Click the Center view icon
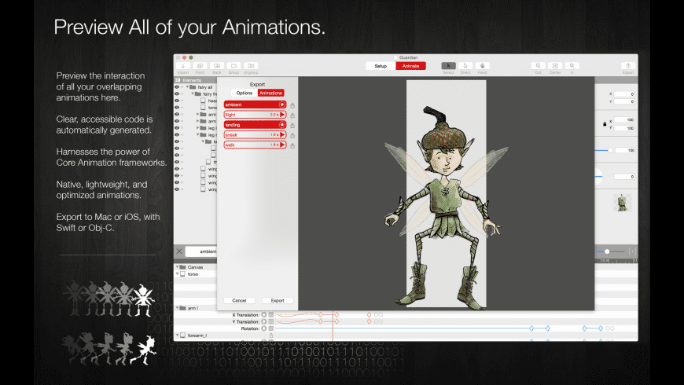This screenshot has height=385, width=684. coord(555,66)
